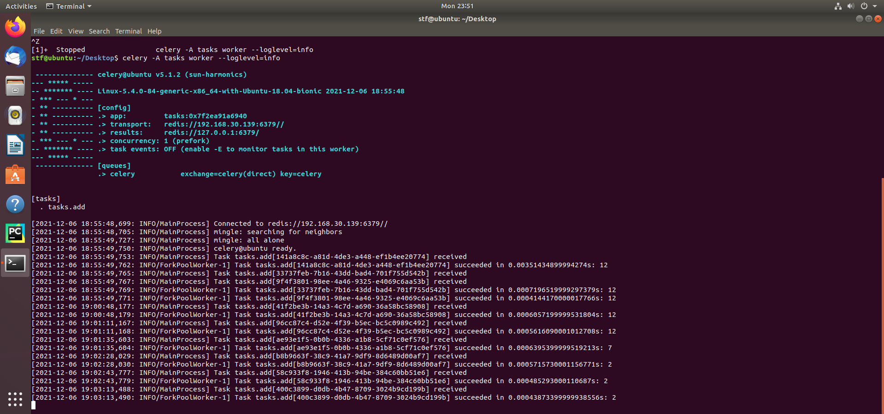Click task ID 141a8c8c received log line
Screen dimensions: 884x414
[249, 257]
